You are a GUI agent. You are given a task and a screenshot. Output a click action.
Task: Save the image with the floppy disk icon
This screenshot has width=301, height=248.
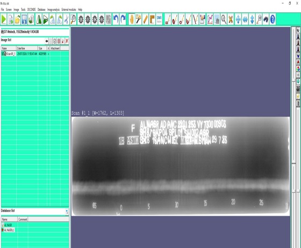[24, 19]
